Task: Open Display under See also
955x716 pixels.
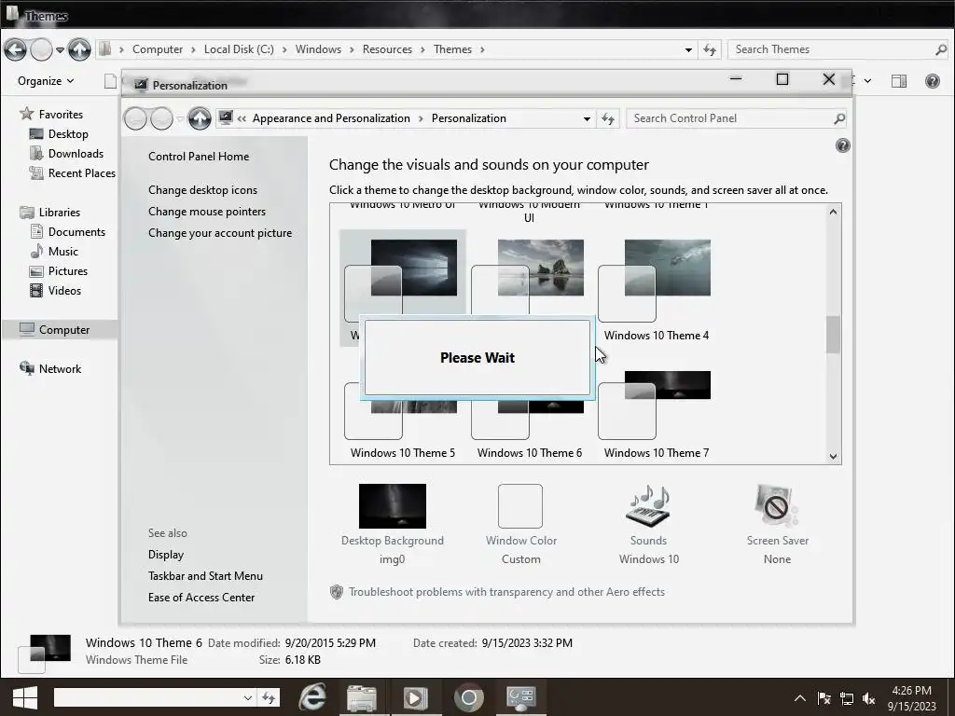Action: [x=166, y=555]
